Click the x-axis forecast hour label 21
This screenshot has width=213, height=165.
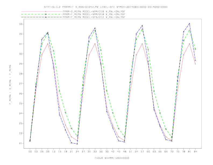pos(71,152)
